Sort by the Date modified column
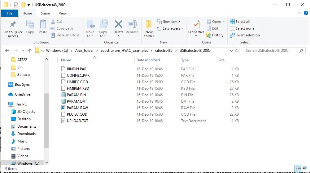 tap(148, 60)
